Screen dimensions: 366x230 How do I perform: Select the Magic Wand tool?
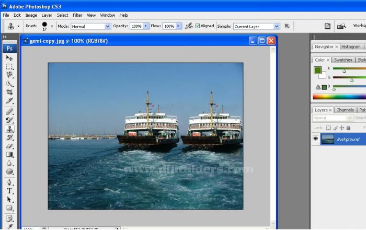tap(9, 84)
